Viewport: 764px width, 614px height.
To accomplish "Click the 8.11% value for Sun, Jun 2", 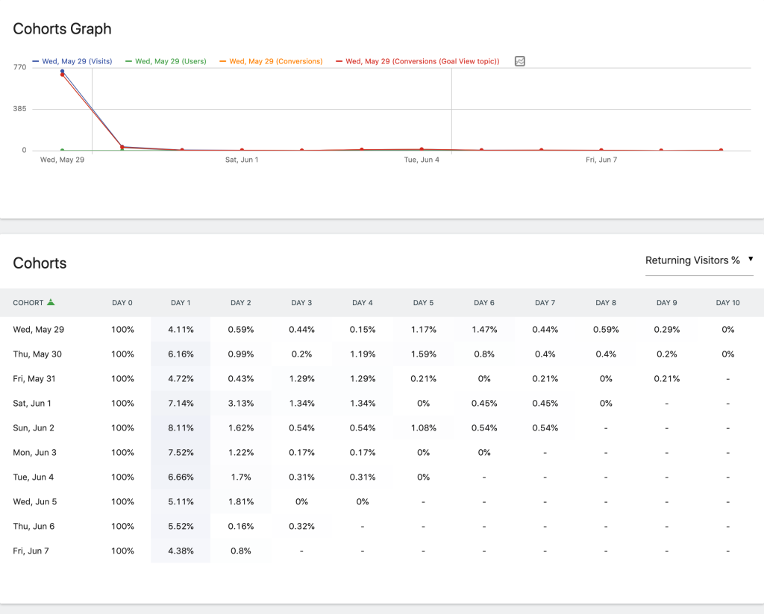I will click(x=181, y=427).
